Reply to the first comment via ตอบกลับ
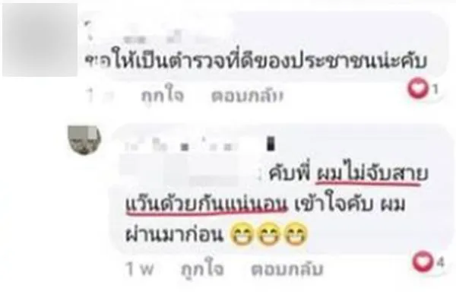The height and width of the screenshot is (304, 456). [x=247, y=96]
